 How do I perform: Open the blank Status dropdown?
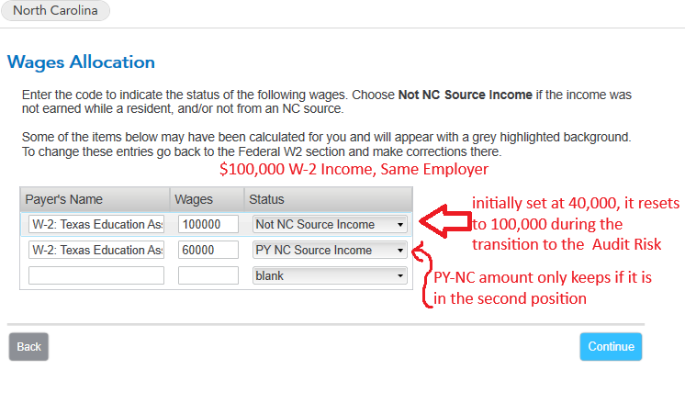pos(330,275)
